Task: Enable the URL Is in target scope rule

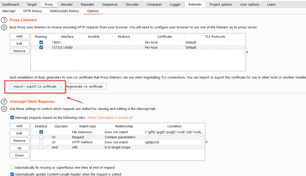Action: (41, 147)
